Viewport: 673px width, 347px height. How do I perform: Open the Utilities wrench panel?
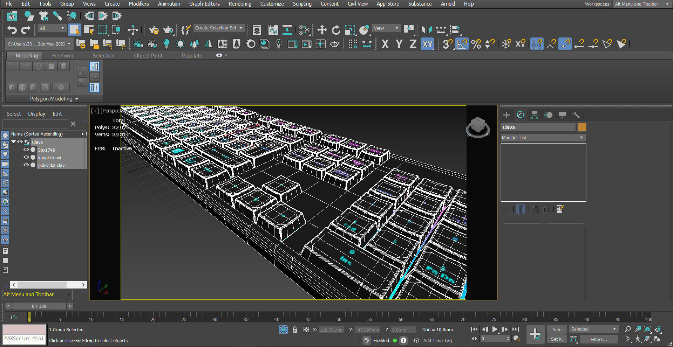576,115
